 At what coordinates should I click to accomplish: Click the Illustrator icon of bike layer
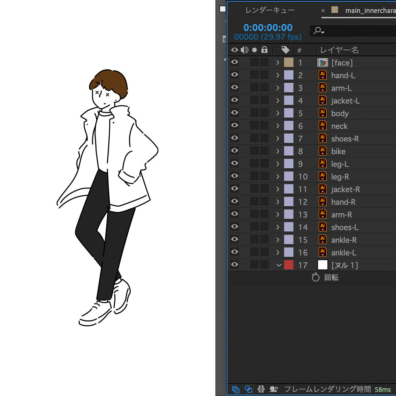(x=323, y=151)
